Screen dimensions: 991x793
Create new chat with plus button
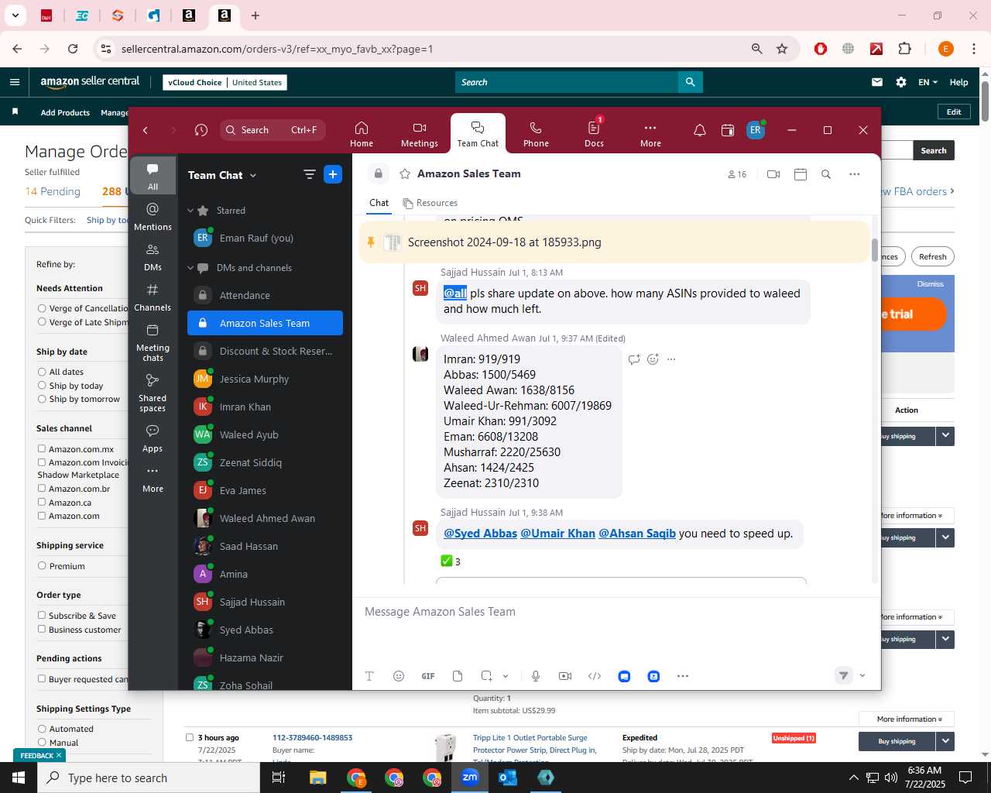pyautogui.click(x=333, y=174)
